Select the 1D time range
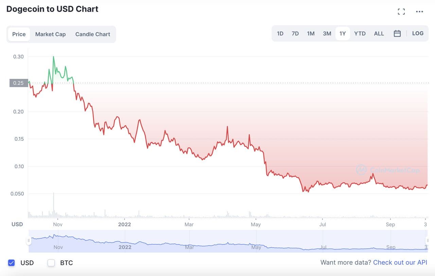This screenshot has height=276, width=435. click(280, 34)
